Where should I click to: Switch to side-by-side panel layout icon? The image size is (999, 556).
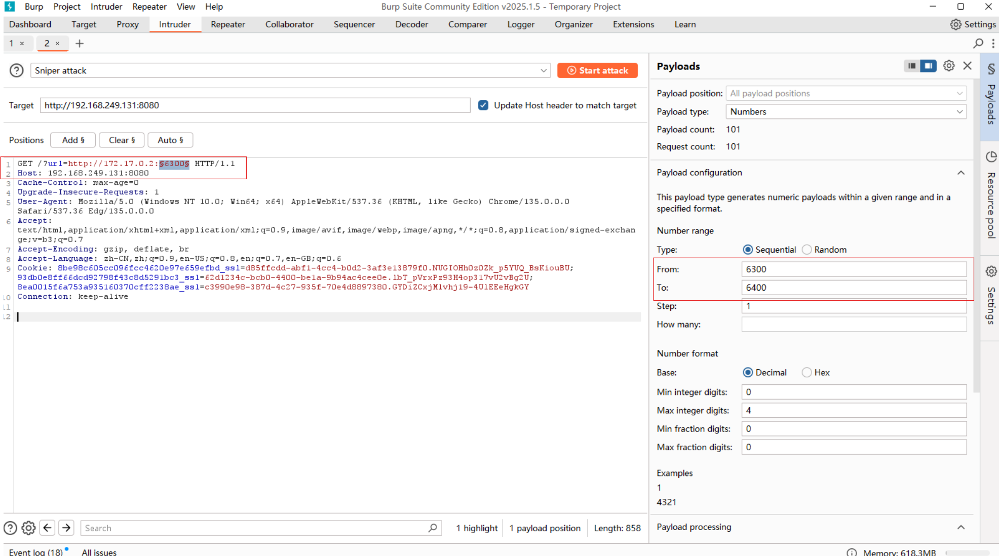tap(928, 66)
